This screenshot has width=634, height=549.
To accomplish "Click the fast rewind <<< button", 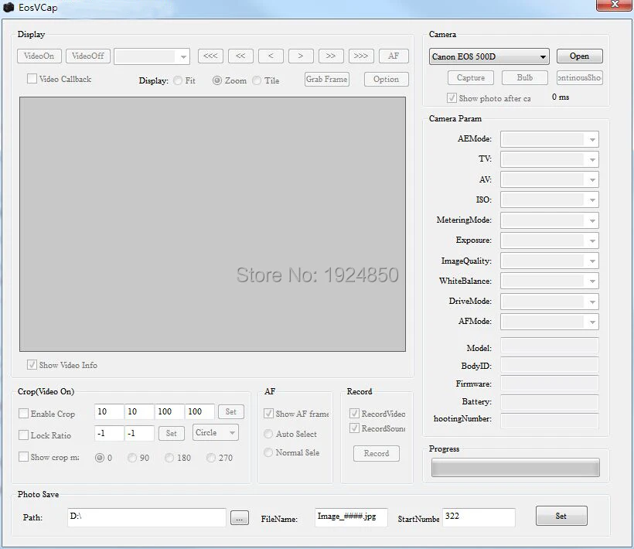I will coord(210,56).
